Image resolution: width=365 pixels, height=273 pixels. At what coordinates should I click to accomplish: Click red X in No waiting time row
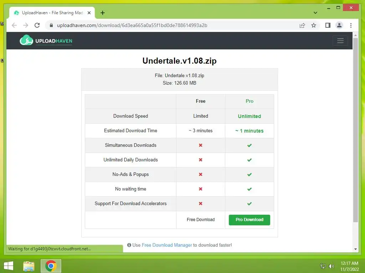point(200,189)
